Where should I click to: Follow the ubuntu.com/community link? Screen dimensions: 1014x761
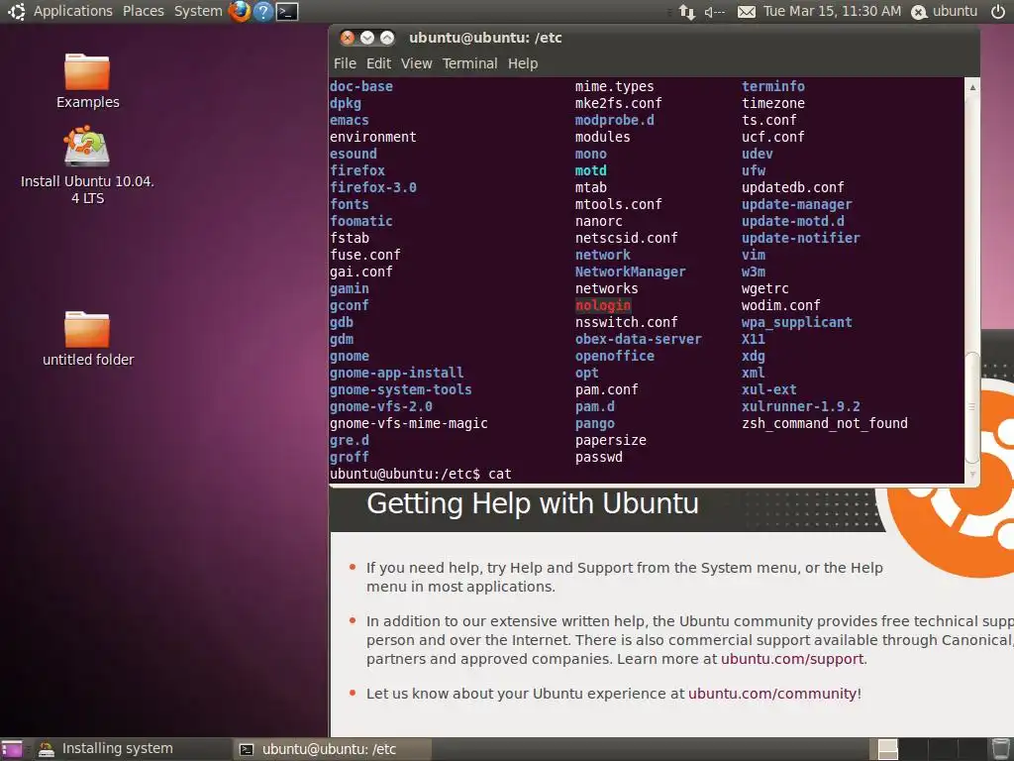pos(772,693)
